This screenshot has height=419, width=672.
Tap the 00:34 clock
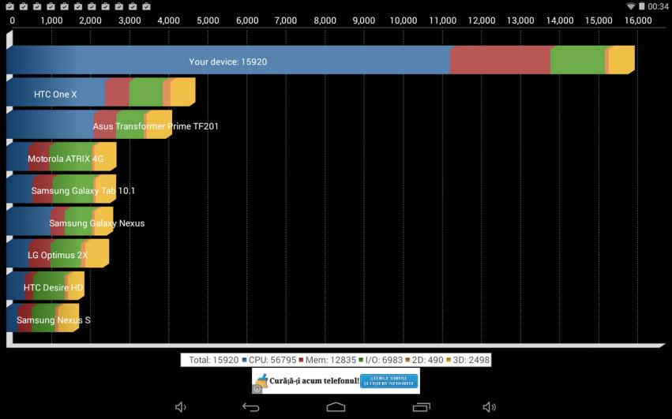658,6
